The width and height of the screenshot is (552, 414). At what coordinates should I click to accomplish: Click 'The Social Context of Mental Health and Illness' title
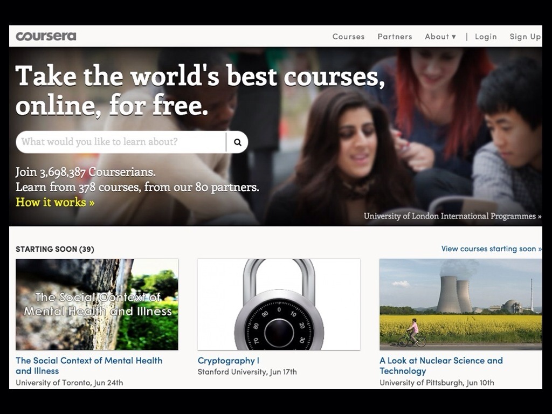click(89, 366)
